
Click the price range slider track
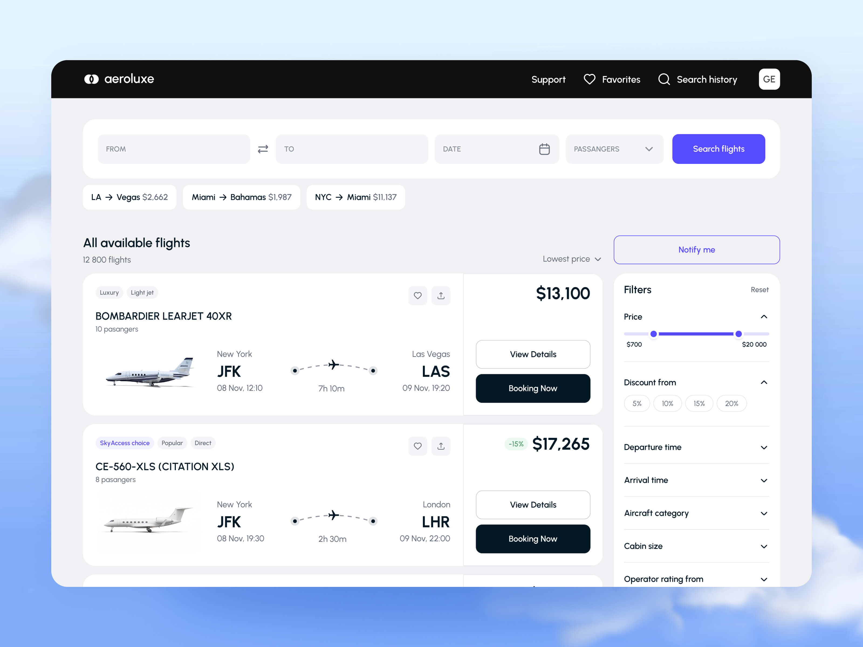tap(696, 334)
